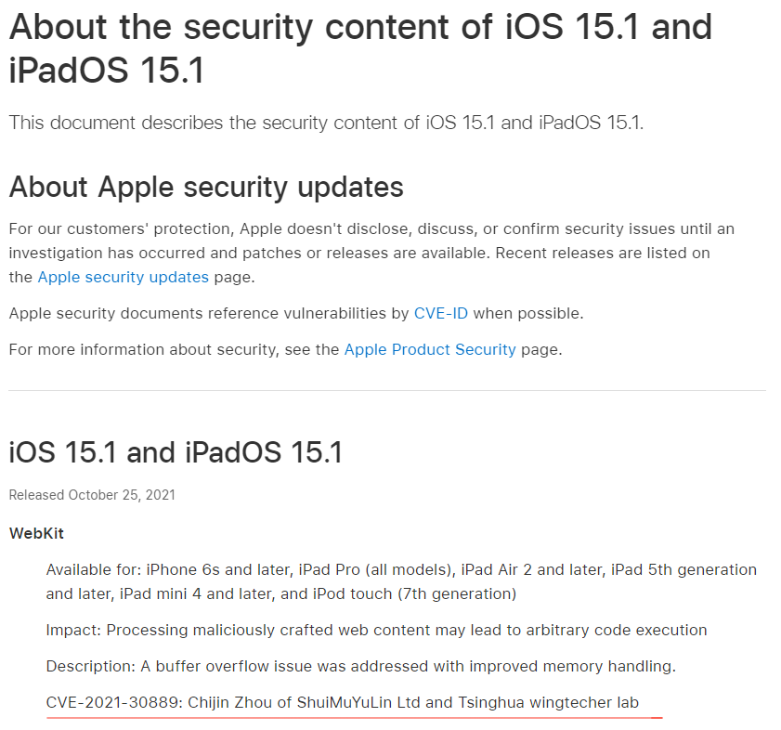Click the Available for device list paragraph
Image resolution: width=781 pixels, height=730 pixels.
point(401,582)
